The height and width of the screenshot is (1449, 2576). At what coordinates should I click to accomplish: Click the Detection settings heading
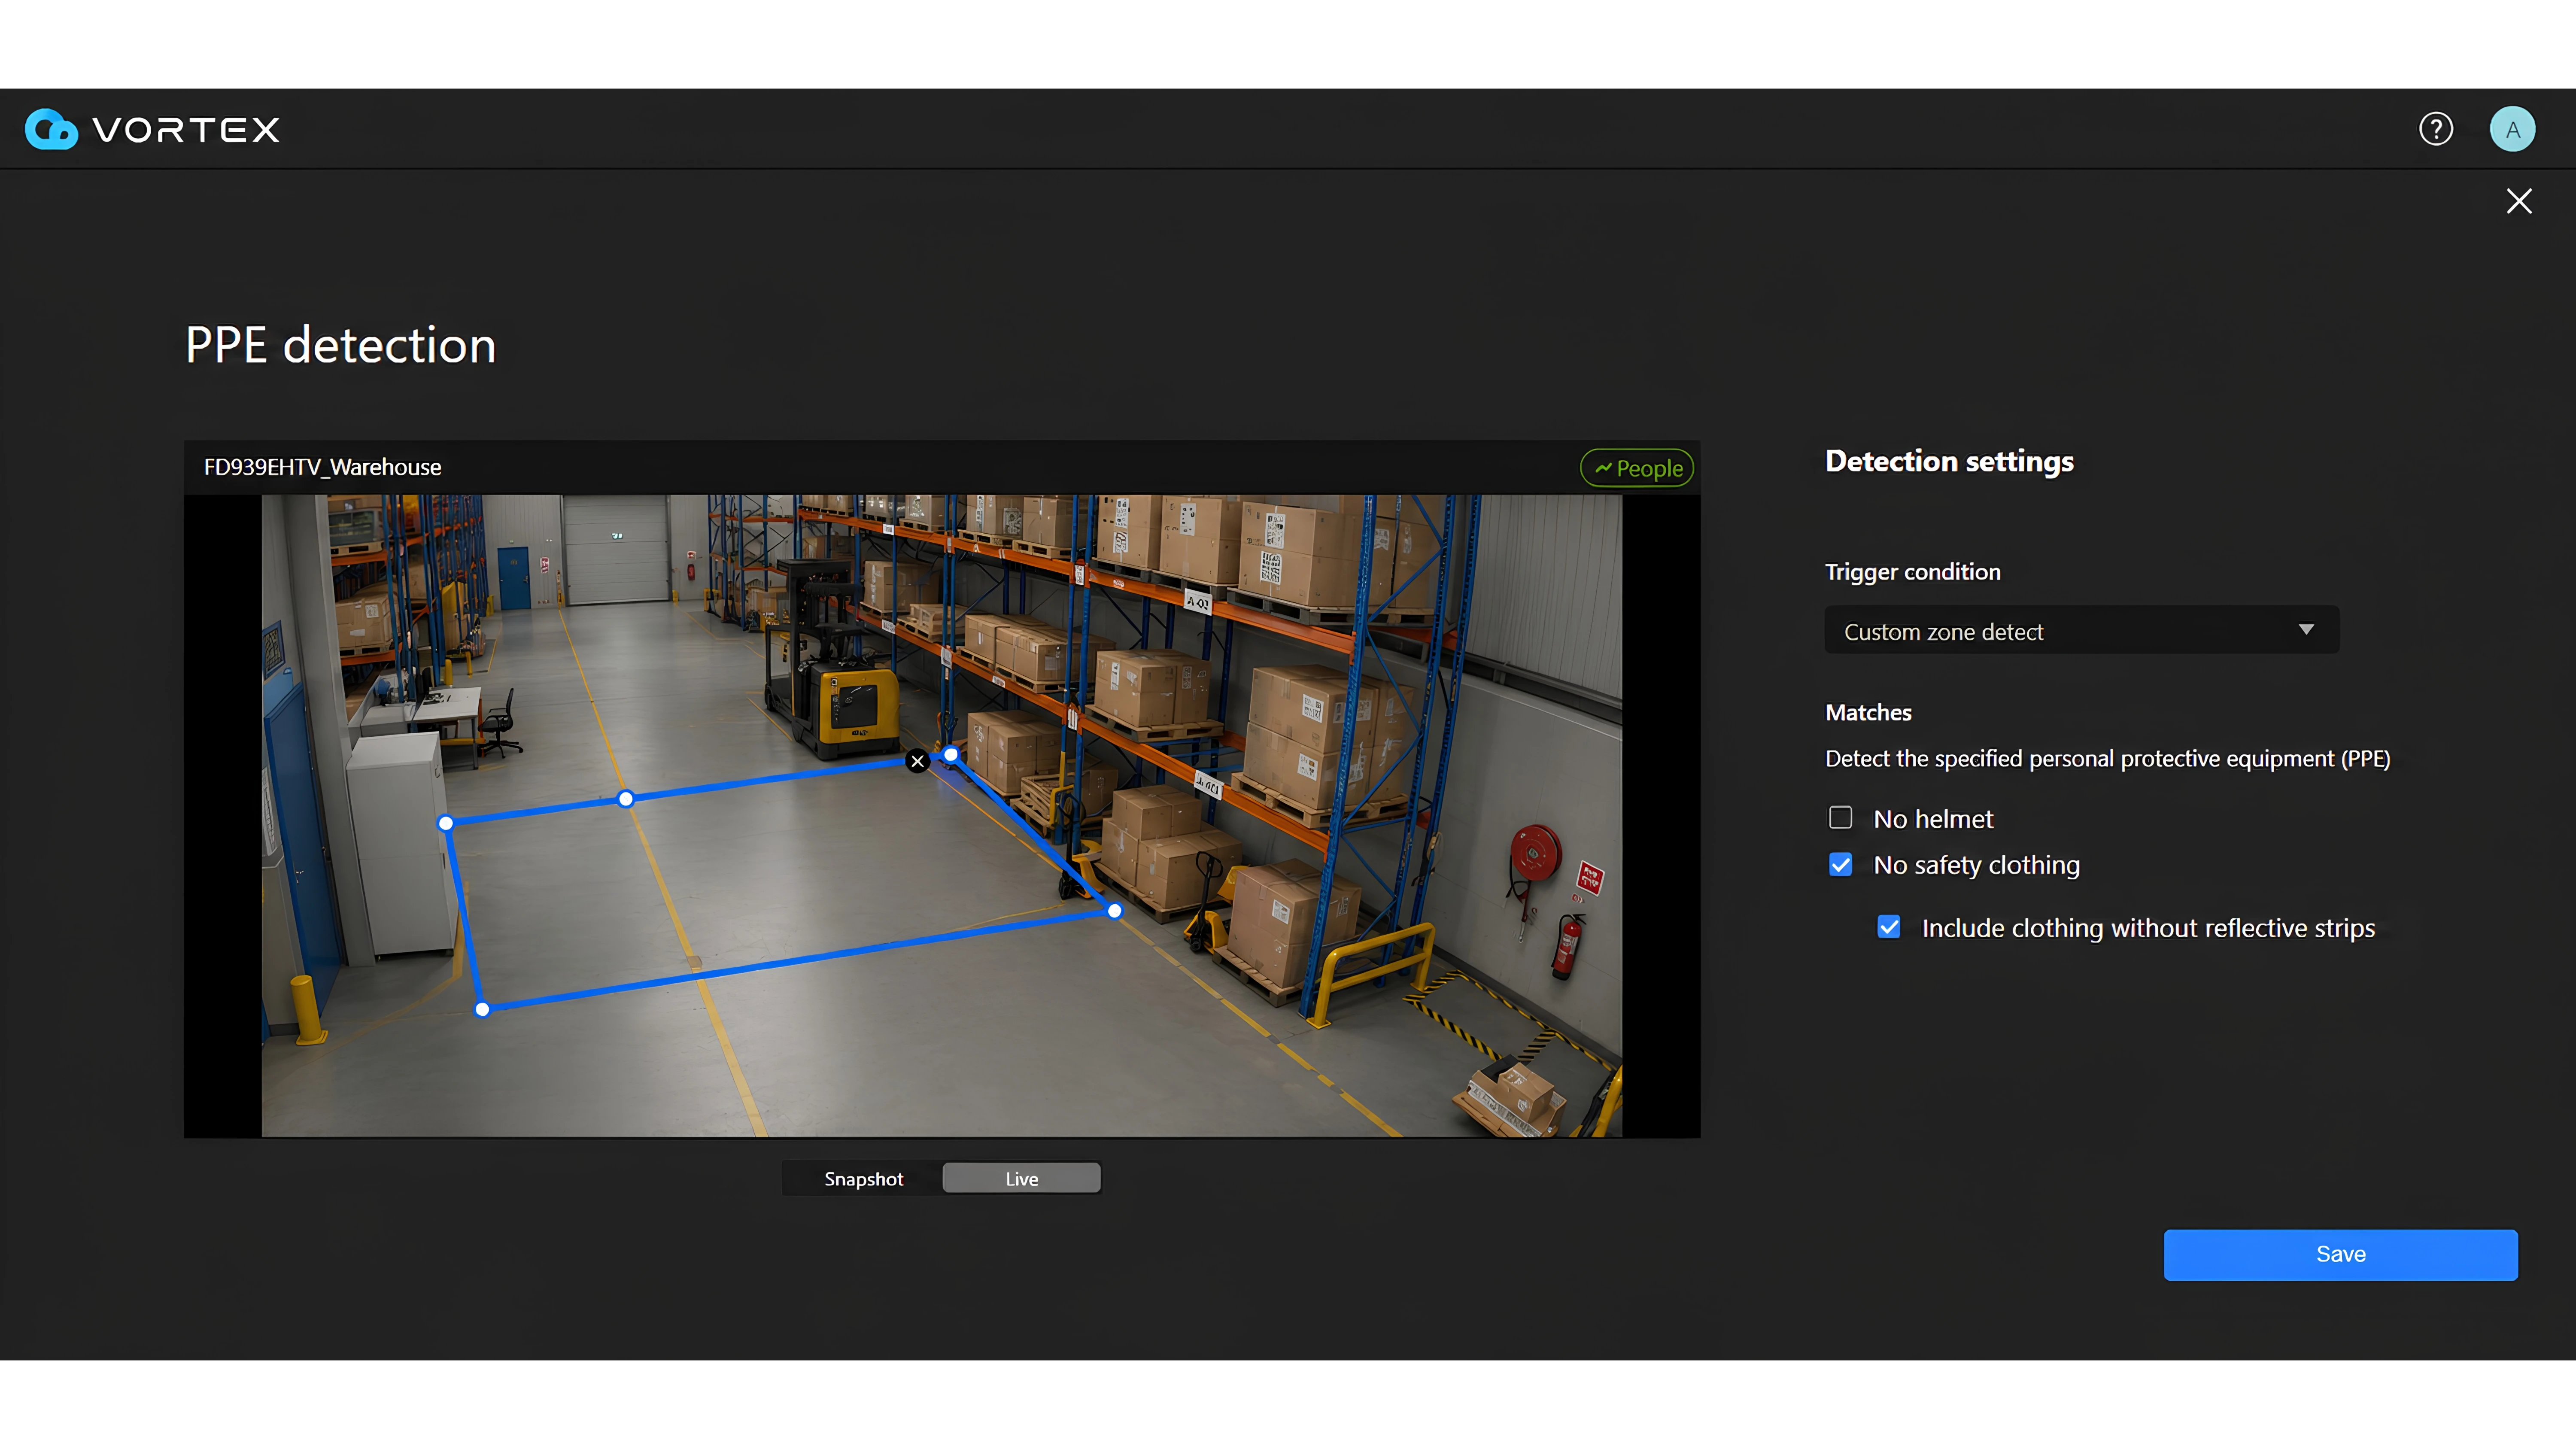pos(1949,461)
